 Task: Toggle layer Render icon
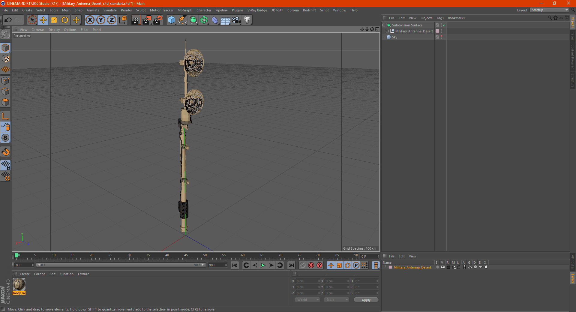coord(448,267)
